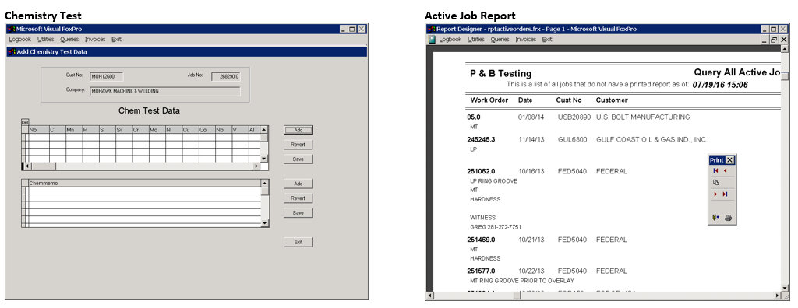Click the Chemmemo grid scroll down arrow
The width and height of the screenshot is (798, 308).
click(265, 223)
